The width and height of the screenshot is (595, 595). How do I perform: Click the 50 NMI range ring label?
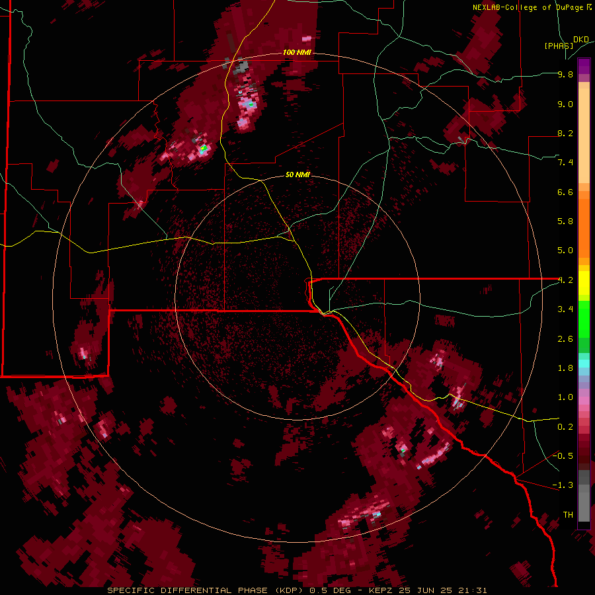click(x=297, y=175)
